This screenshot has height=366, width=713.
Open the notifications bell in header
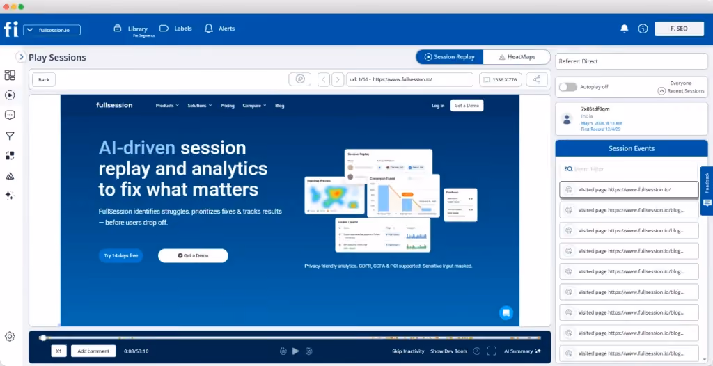tap(625, 29)
